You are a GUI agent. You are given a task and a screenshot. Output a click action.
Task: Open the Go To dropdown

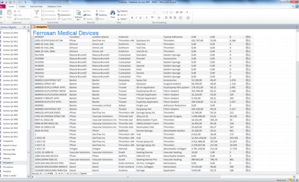[x=122, y=15]
